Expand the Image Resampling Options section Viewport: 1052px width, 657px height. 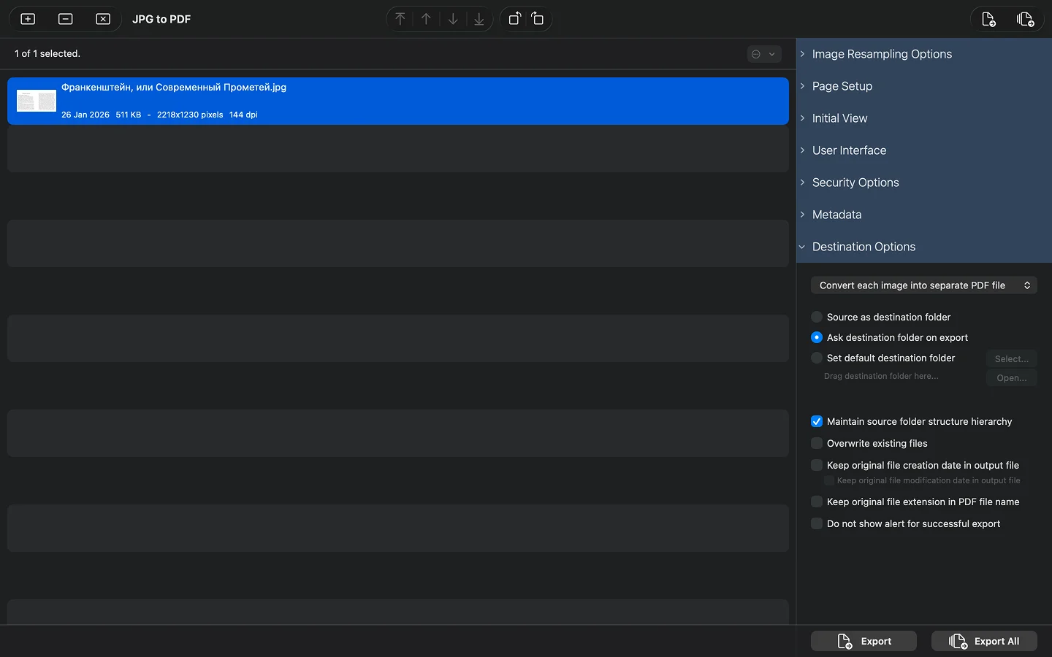point(881,54)
